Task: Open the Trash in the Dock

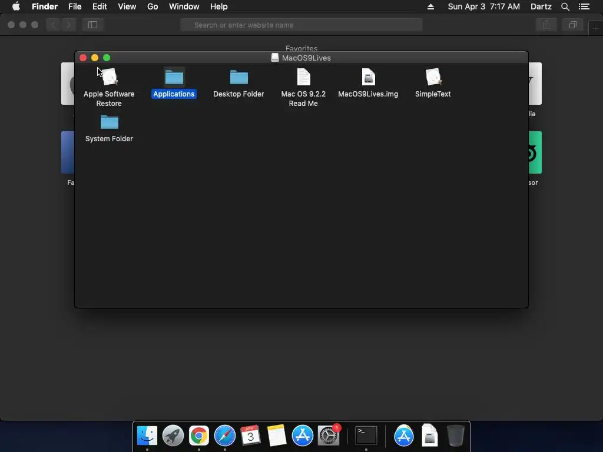Action: pyautogui.click(x=456, y=436)
